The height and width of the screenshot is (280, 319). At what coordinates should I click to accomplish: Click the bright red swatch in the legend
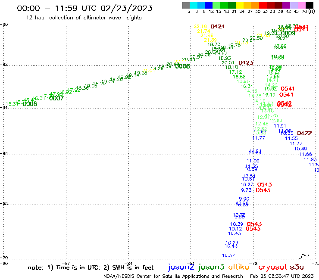263,5
